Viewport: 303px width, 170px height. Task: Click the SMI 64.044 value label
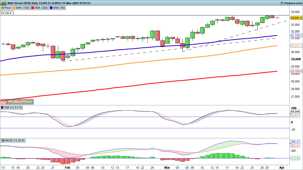295,112
